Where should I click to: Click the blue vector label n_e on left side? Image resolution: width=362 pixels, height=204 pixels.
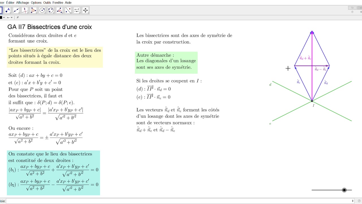298,82
